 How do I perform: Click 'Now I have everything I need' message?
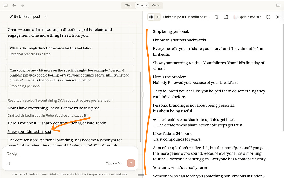click(x=54, y=108)
